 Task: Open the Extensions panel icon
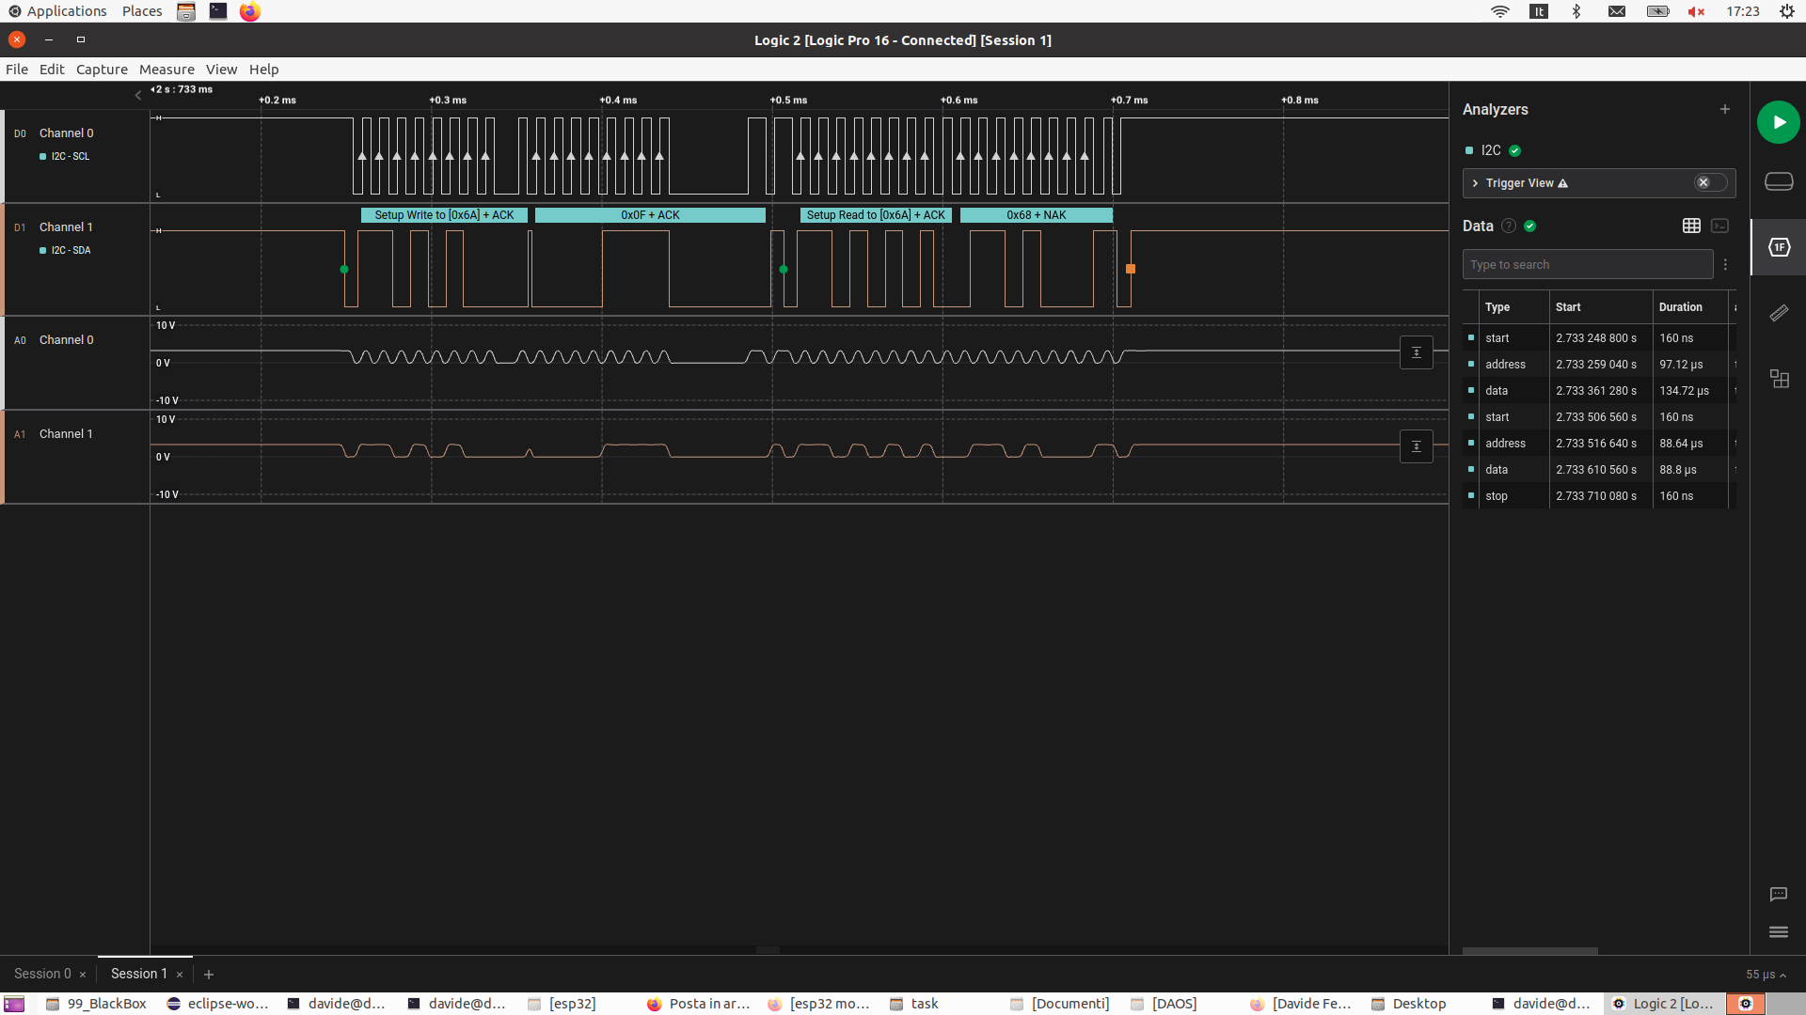[1780, 379]
